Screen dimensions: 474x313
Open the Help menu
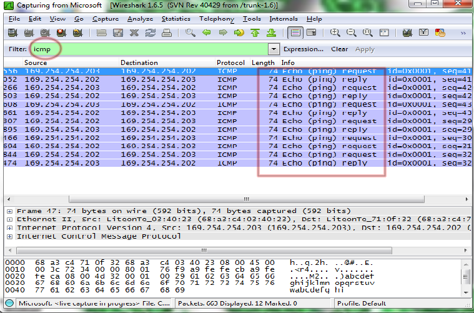point(314,19)
